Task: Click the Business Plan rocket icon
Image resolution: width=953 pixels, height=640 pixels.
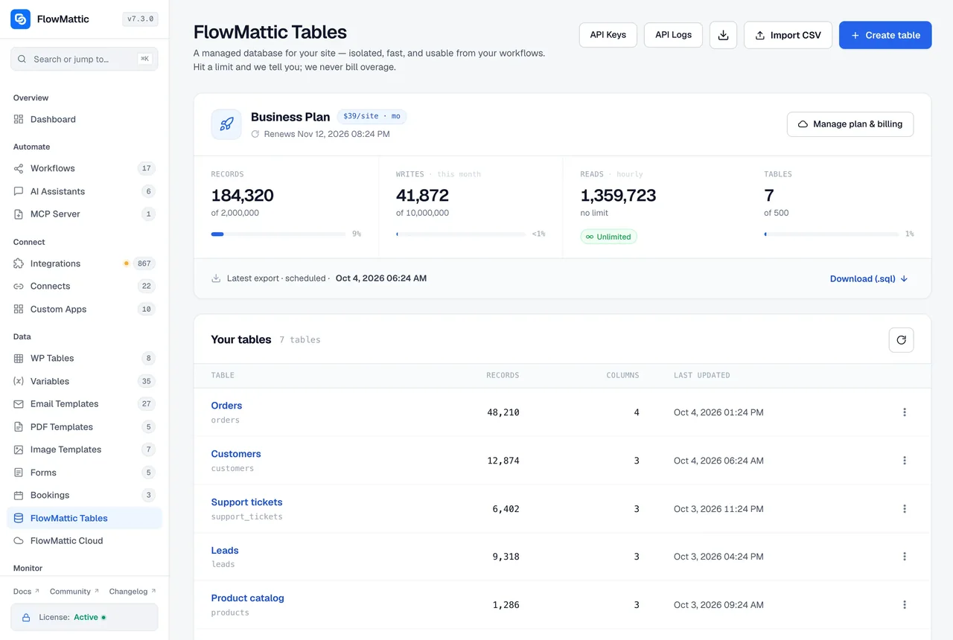Action: coord(226,124)
